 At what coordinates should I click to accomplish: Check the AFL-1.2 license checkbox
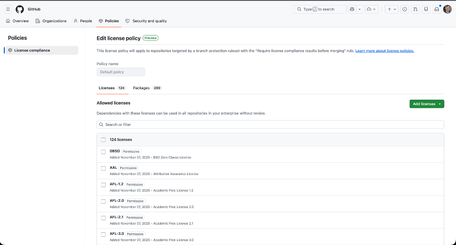pyautogui.click(x=103, y=185)
